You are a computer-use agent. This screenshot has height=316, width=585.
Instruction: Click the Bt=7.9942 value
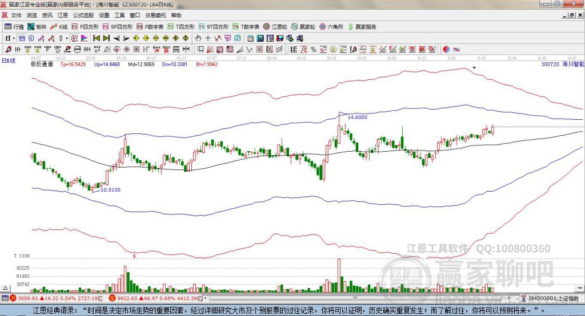(x=207, y=64)
